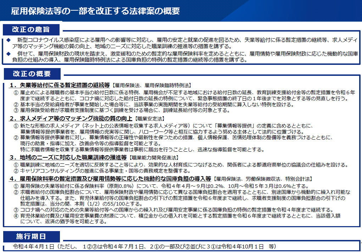The image size is (362, 252).
Task: Click heading 1．失業等給付に係る暫定措置の継続等
Action: click(x=60, y=85)
